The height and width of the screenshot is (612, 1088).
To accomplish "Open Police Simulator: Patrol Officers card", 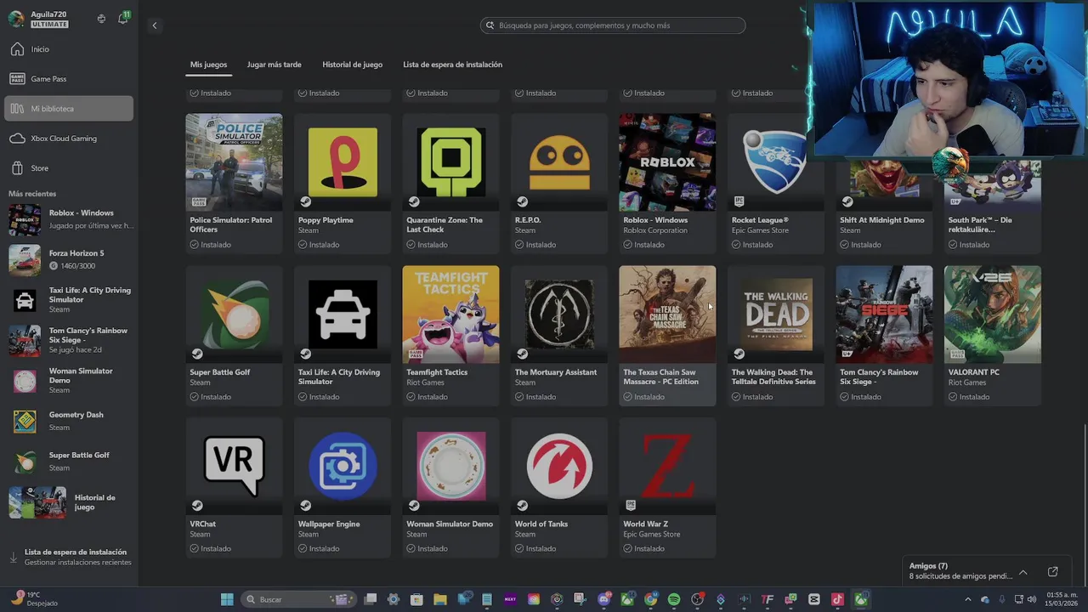I will [x=234, y=183].
